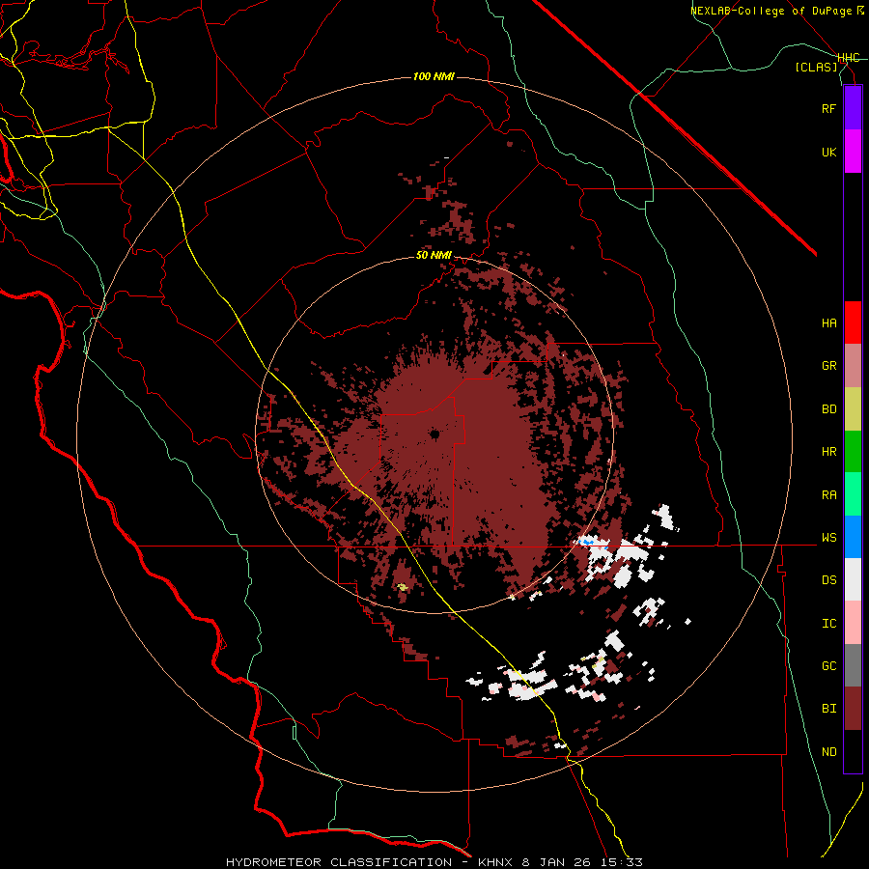Image resolution: width=869 pixels, height=869 pixels.
Task: Click the HA red legend swatch
Action: (x=853, y=322)
